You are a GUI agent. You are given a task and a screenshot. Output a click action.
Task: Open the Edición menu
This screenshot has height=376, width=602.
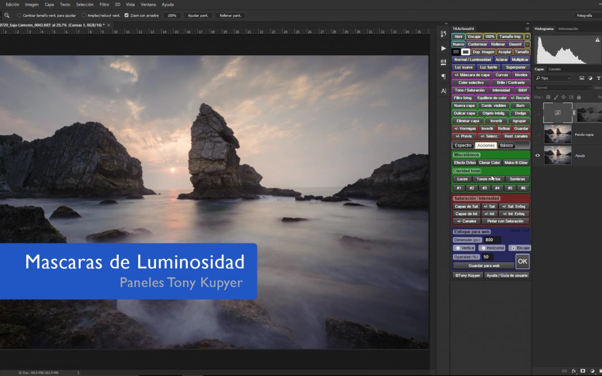[x=12, y=4]
